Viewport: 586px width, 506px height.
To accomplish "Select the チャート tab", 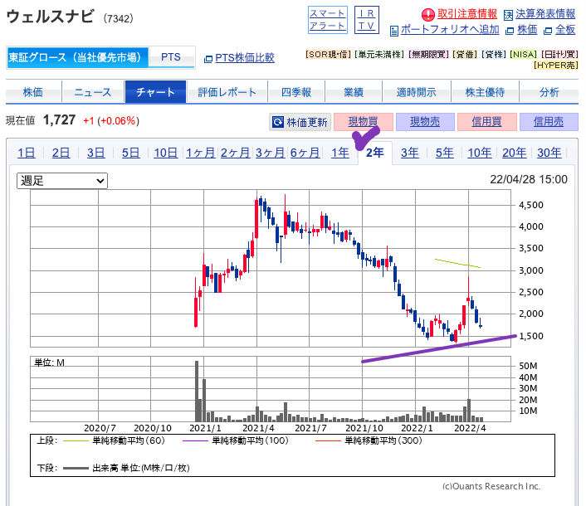I will (155, 92).
